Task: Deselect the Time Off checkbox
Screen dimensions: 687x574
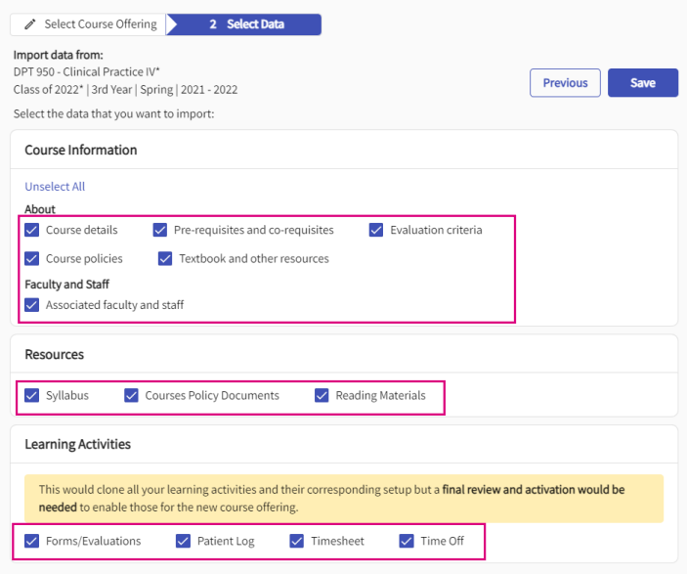Action: tap(407, 541)
